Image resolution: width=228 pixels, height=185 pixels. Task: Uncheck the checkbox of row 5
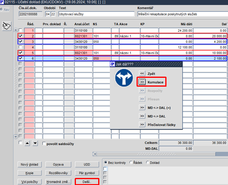[21, 53]
